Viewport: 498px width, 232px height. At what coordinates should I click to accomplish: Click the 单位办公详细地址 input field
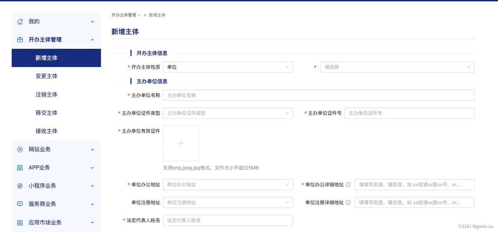pyautogui.click(x=415, y=185)
